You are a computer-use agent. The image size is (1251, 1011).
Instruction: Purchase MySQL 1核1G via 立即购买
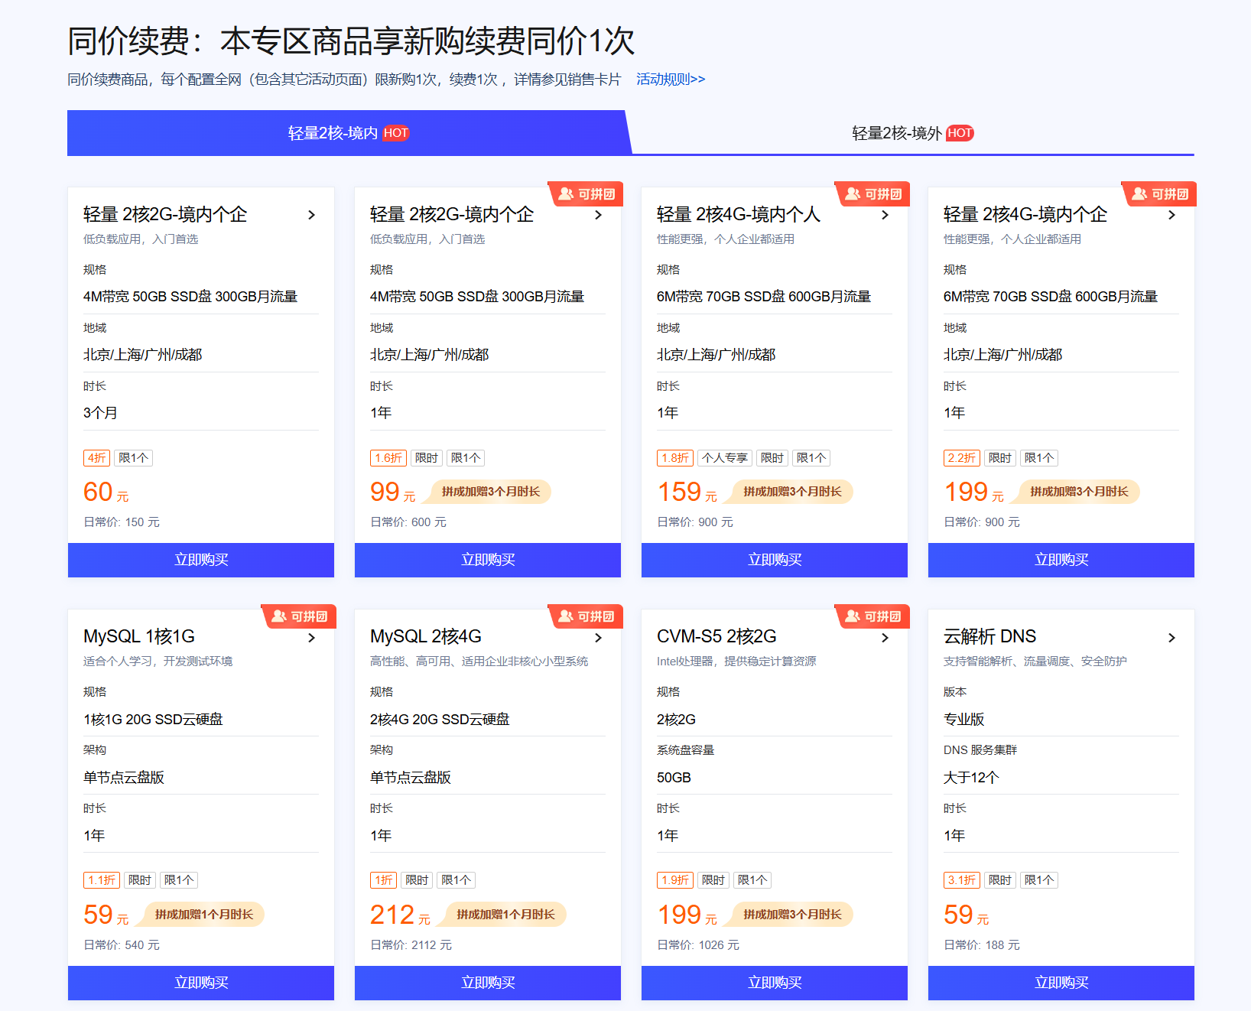(201, 983)
